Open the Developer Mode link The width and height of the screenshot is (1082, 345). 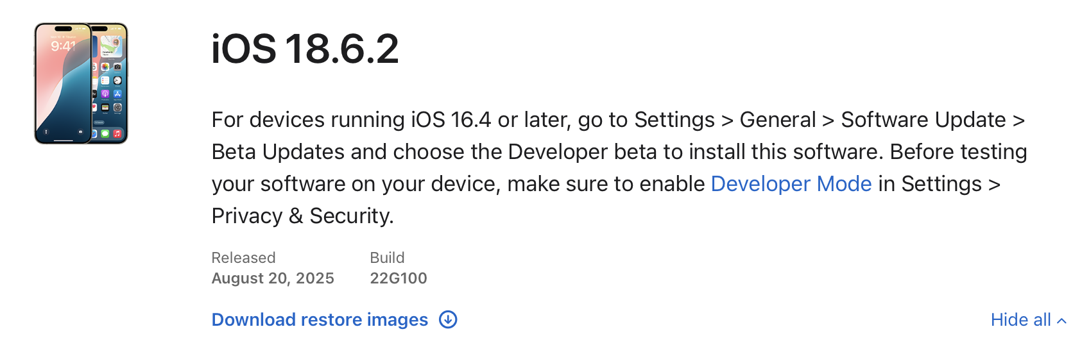pyautogui.click(x=791, y=184)
